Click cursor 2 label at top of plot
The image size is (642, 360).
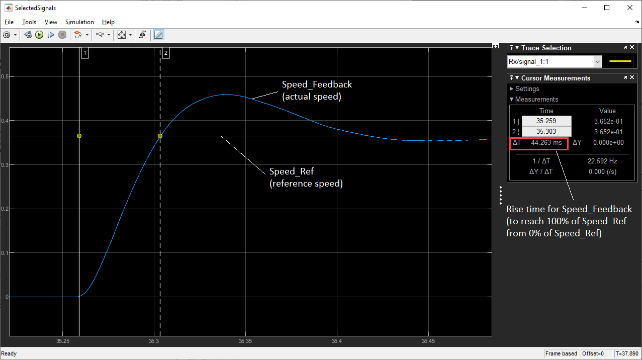pyautogui.click(x=166, y=53)
